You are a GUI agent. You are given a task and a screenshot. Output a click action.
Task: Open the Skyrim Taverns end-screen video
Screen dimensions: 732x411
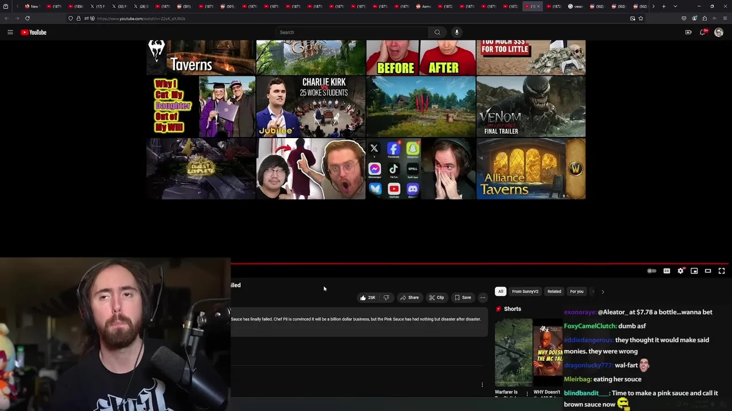tap(201, 57)
